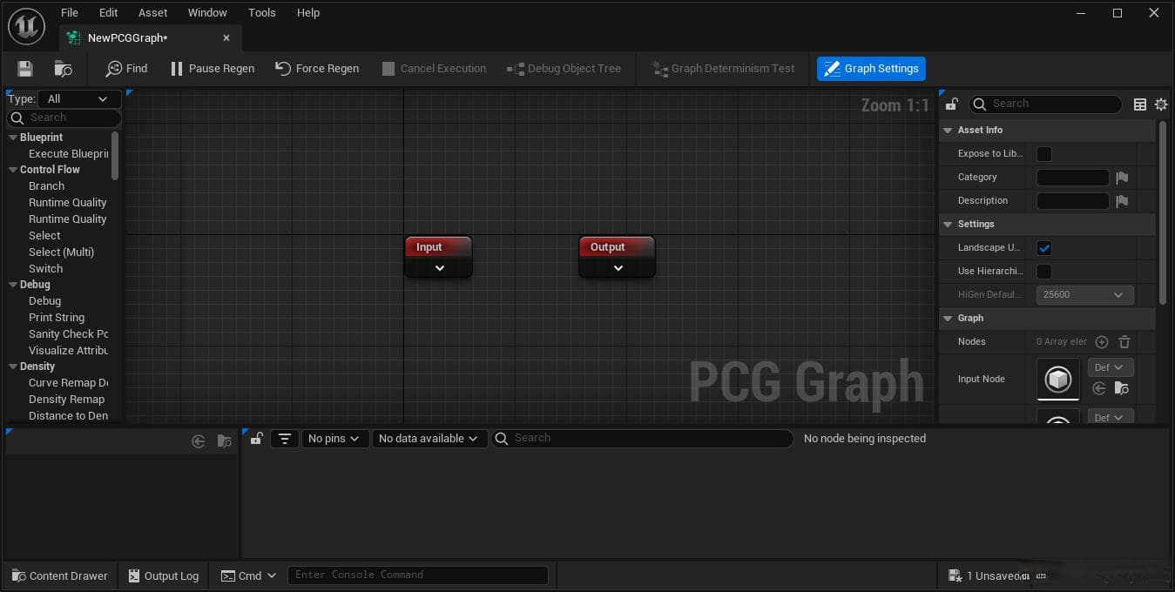The height and width of the screenshot is (592, 1175).
Task: Open the No pins dropdown
Action: coord(334,439)
